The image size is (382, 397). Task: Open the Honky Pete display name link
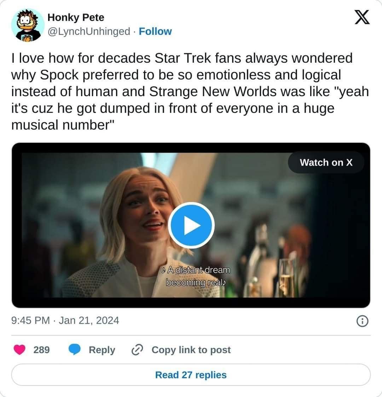click(76, 17)
